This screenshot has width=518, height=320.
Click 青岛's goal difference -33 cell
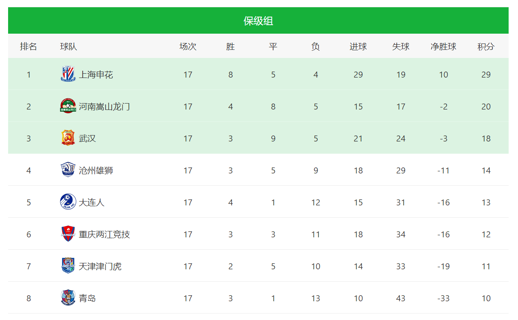pyautogui.click(x=443, y=298)
